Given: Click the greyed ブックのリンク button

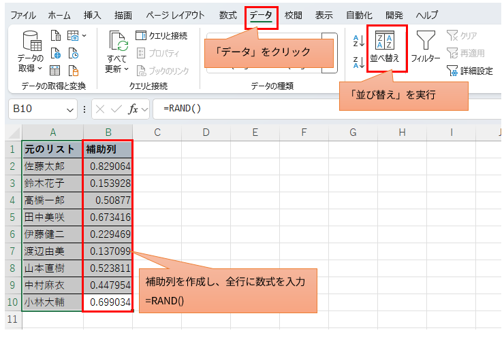Looking at the screenshot, I should click(x=163, y=71).
